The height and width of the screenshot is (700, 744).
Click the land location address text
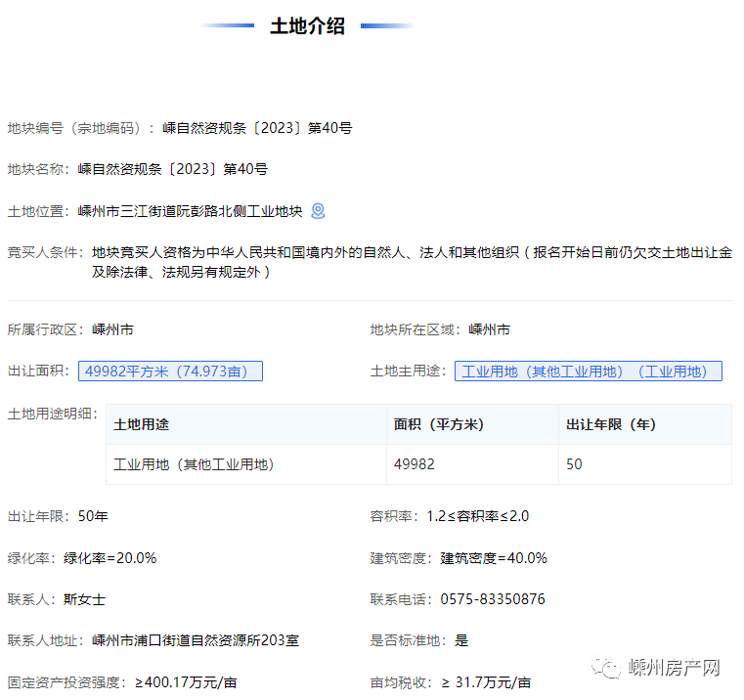point(191,211)
